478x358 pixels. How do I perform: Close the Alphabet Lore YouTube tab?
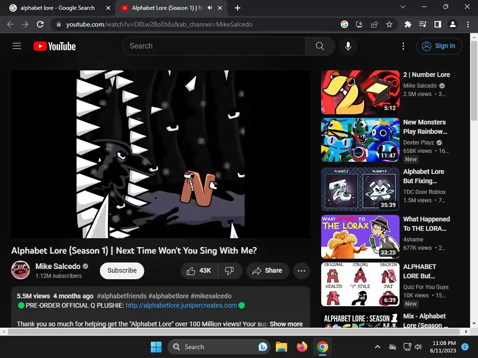(220, 8)
